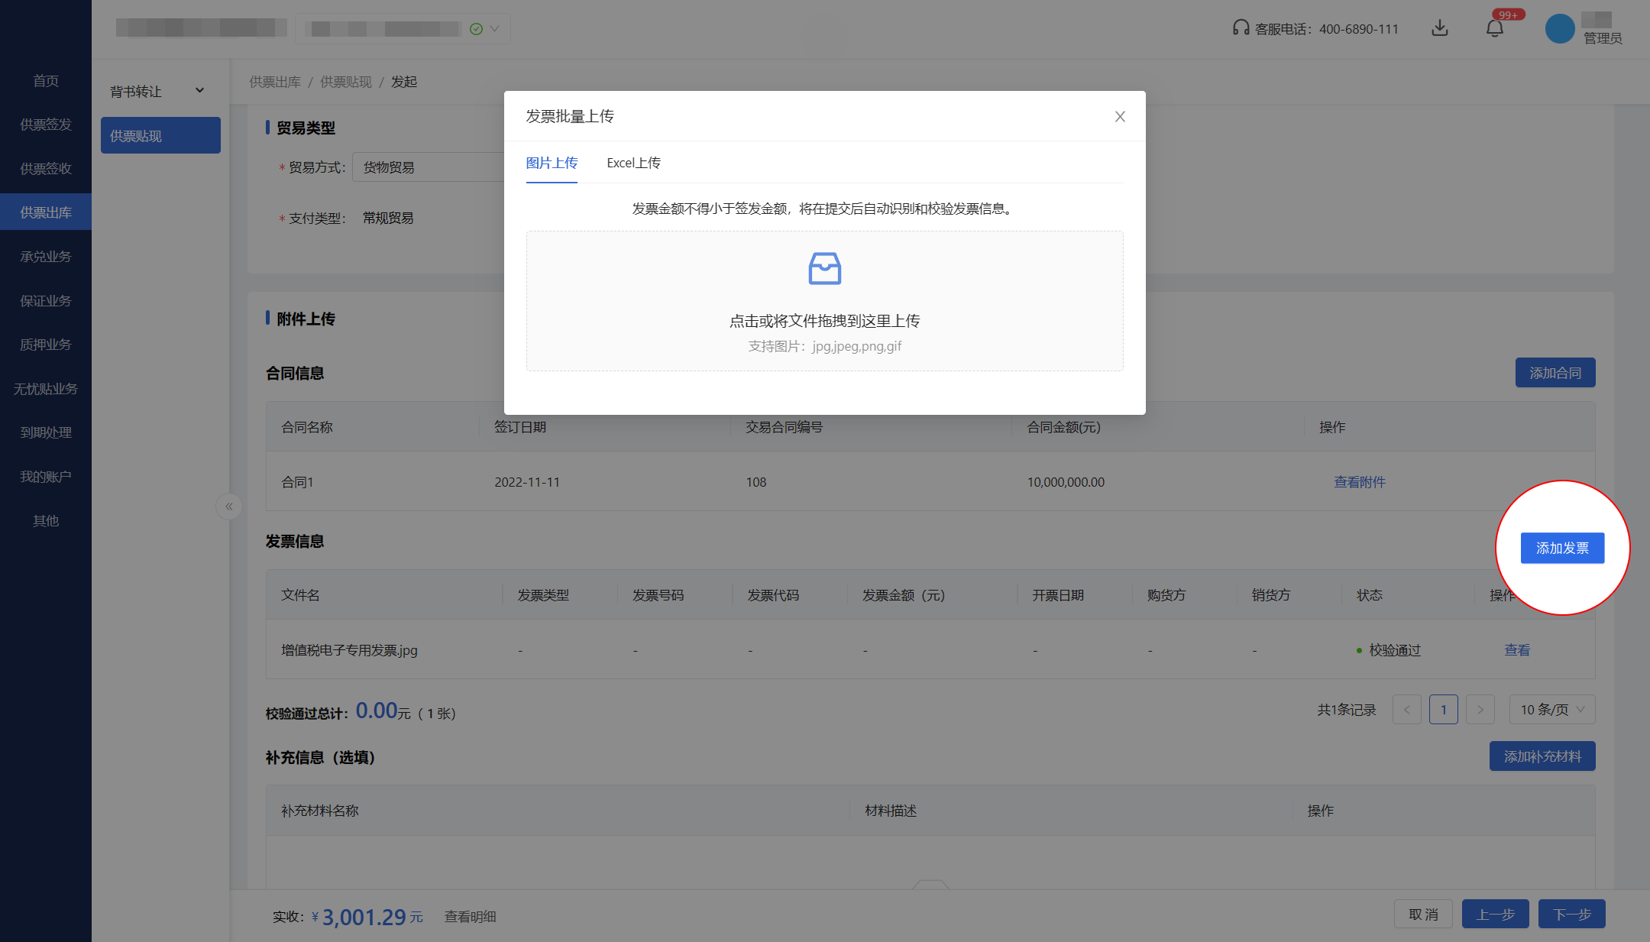Screen dimensions: 1650x942
Task: Open 承兑业务 in the sidebar
Action: coord(46,257)
